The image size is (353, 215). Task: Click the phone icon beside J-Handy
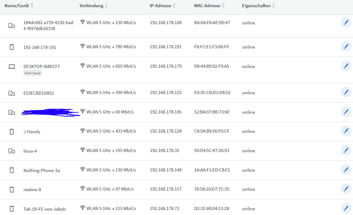tap(12, 132)
